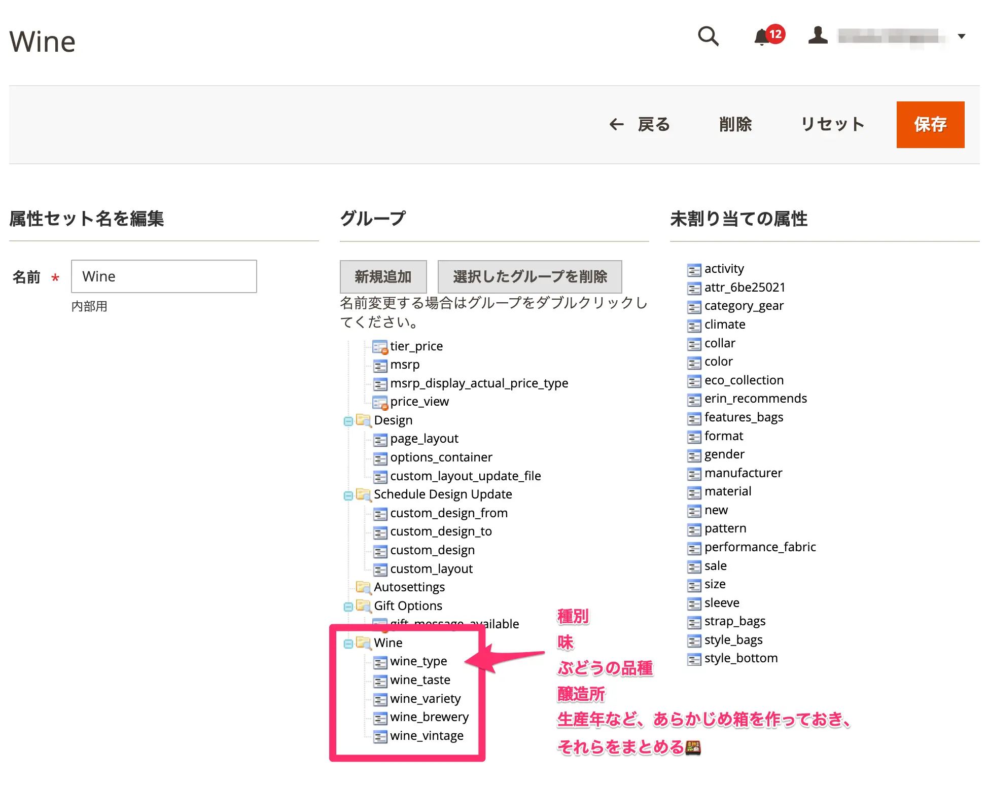
Task: Click the wine_variety attribute icon
Action: point(379,697)
